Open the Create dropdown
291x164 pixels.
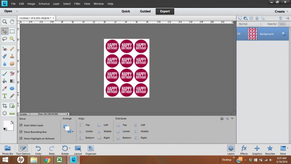click(281, 11)
